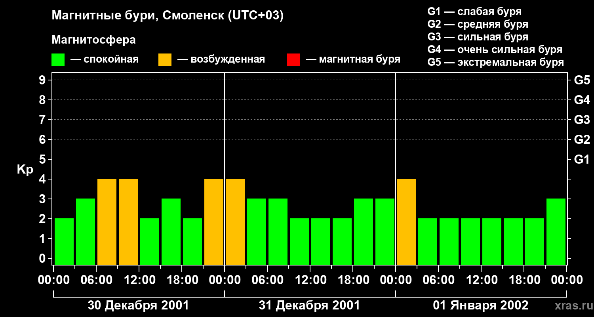594x317 pixels.
Task: Select the '30 Декабря 2001' date label
Action: [138, 306]
